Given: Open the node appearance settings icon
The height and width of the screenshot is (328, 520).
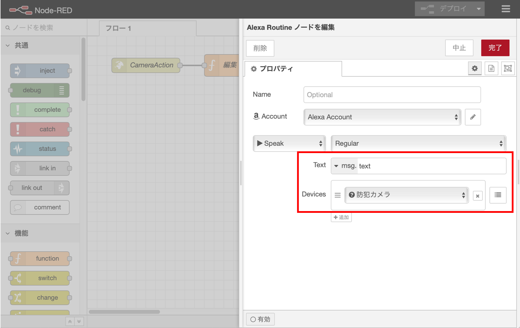Looking at the screenshot, I should 508,69.
